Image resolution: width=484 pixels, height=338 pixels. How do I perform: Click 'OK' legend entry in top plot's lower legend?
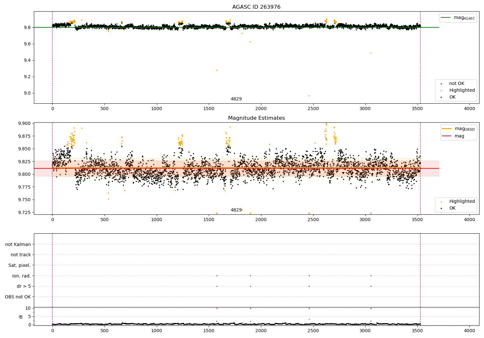pos(452,97)
